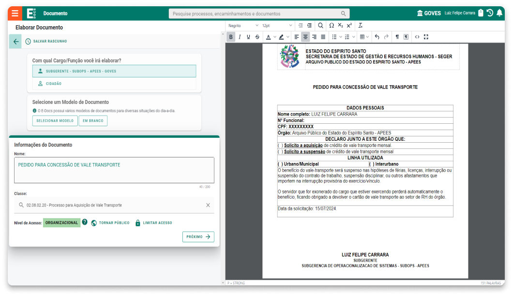Undo the last edit with the undo arrow
The width and height of the screenshot is (513, 295).
pos(377,37)
